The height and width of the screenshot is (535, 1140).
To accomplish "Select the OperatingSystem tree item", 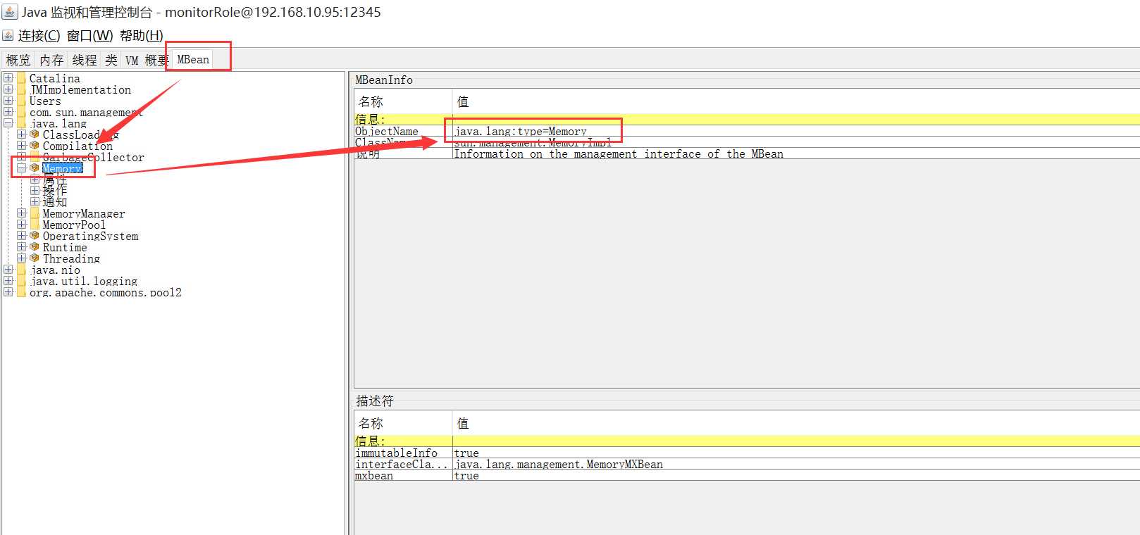I will coord(90,236).
